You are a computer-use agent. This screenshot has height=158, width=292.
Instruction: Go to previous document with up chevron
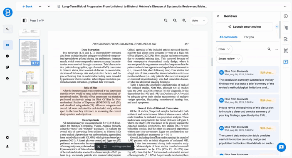coord(40,7)
